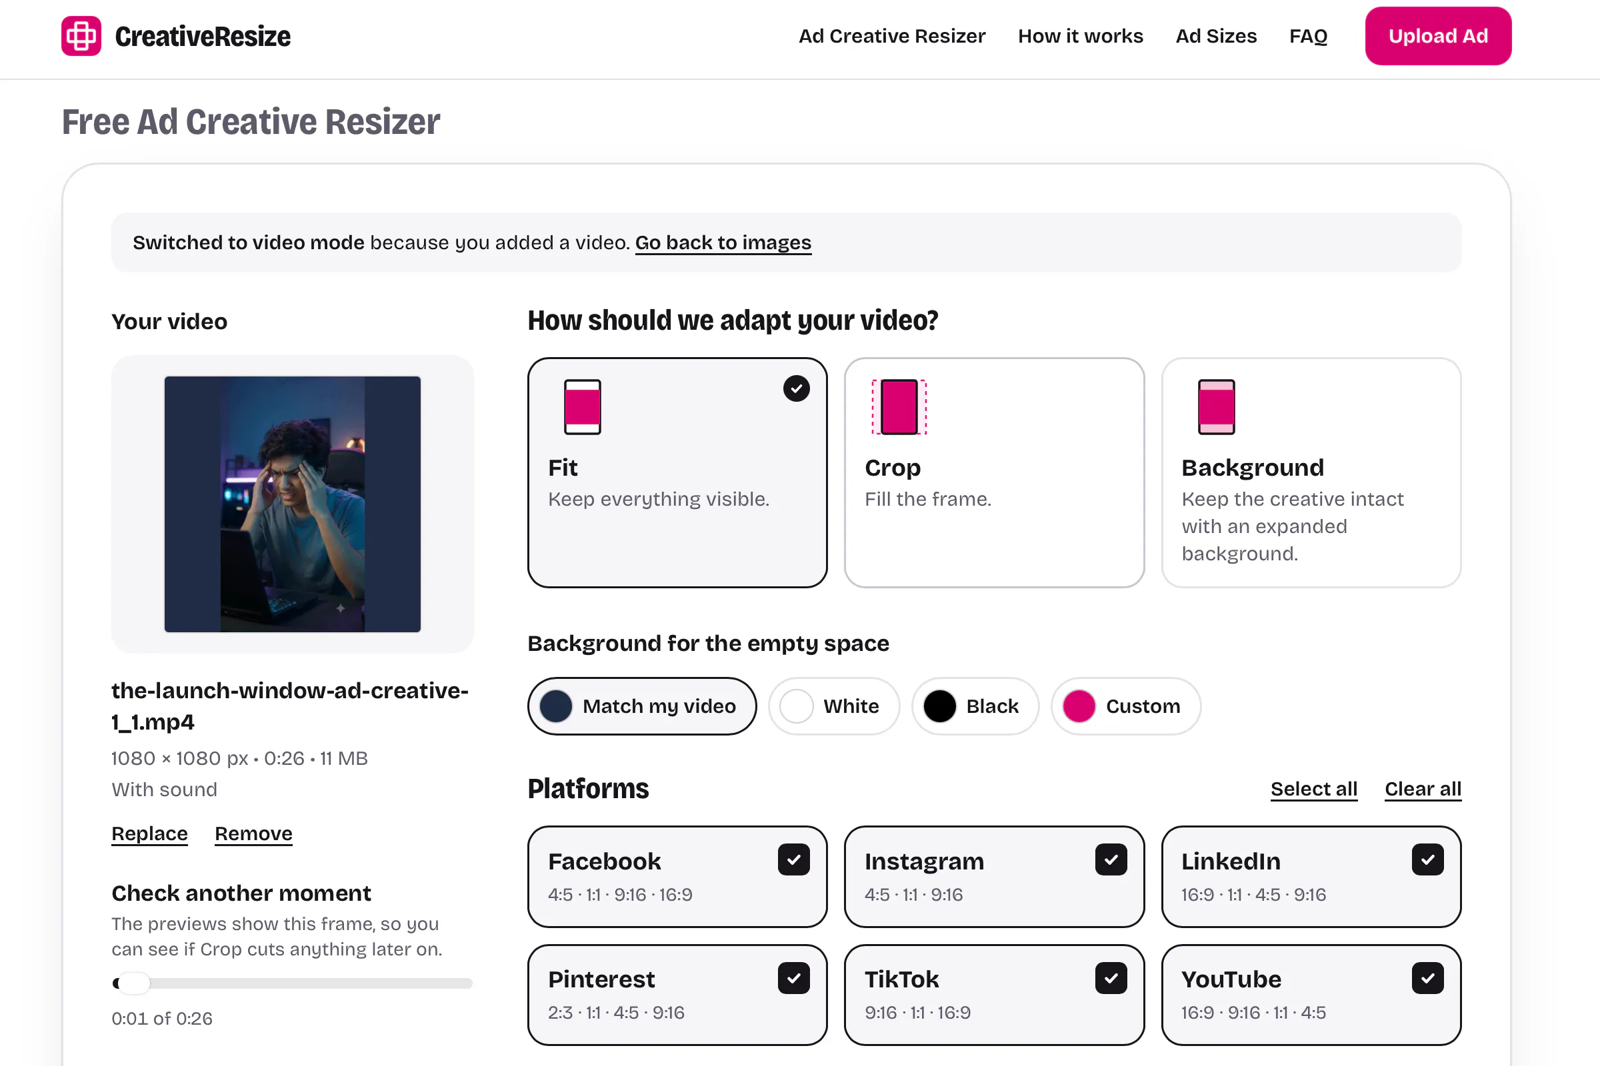The image size is (1600, 1066).
Task: Toggle the YouTube platform checkbox
Action: click(1427, 978)
